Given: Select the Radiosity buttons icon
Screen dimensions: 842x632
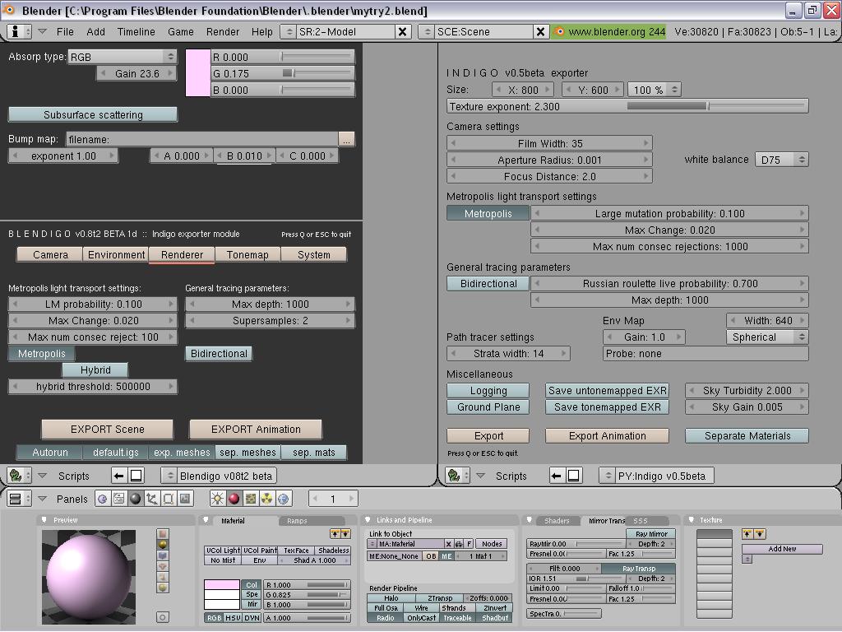Looking at the screenshot, I should point(266,497).
